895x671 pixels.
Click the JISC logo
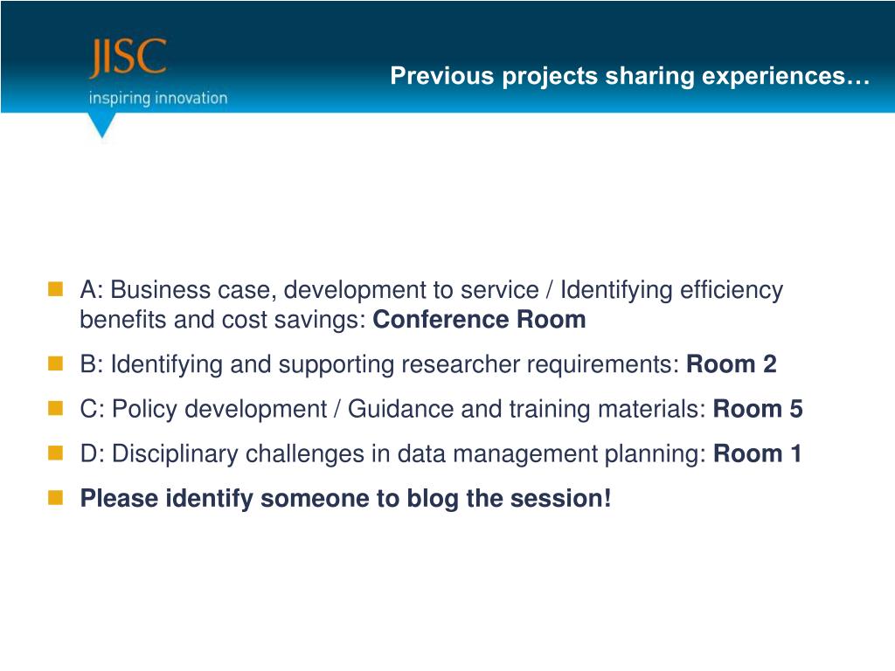[x=128, y=58]
